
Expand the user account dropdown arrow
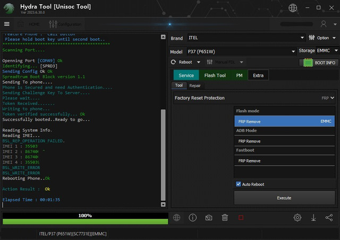coord(335,24)
